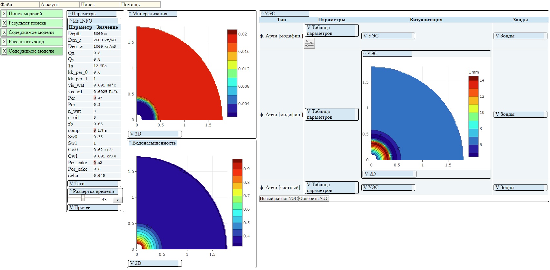The width and height of the screenshot is (550, 270).
Task: Click the Per_cake value input field
Action: pyautogui.click(x=106, y=163)
